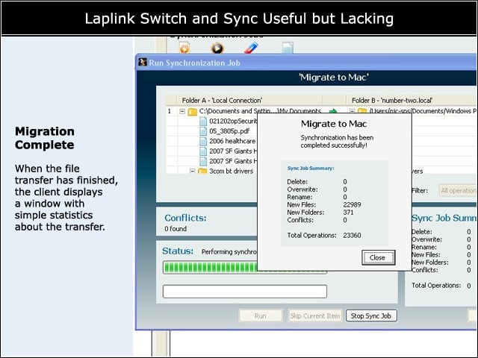Collapse the C:\Documents and Settings folder tree
Screen dimensions: 478x358
pyautogui.click(x=182, y=111)
